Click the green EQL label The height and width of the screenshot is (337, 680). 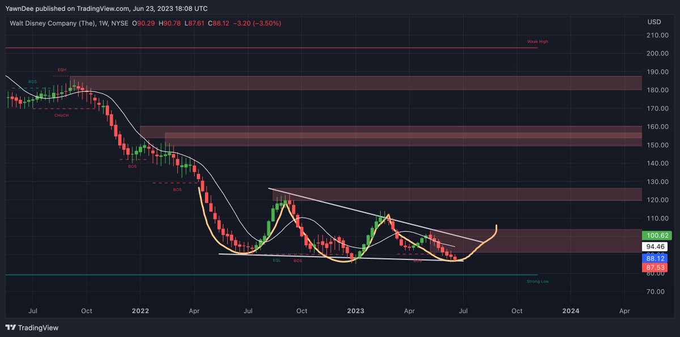[277, 260]
